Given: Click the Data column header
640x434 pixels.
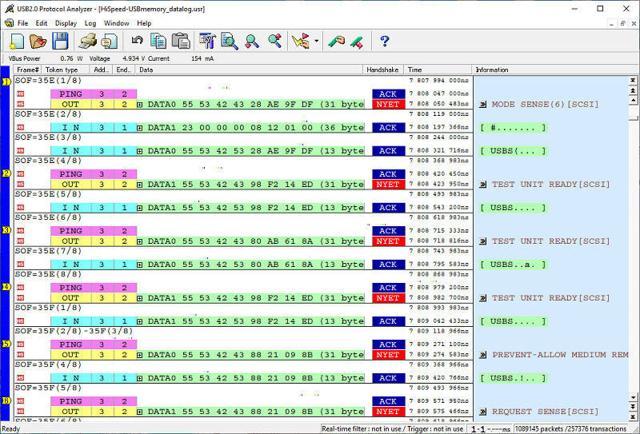Looking at the screenshot, I should (x=249, y=70).
